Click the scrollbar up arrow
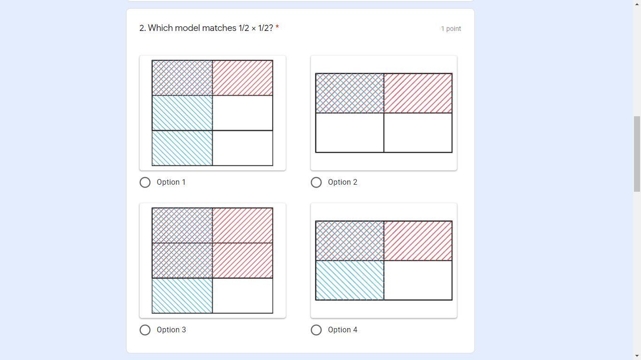Screen dimensions: 641x360 pos(637,4)
